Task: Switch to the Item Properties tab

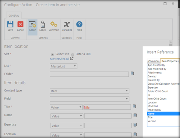Action: tap(170, 61)
